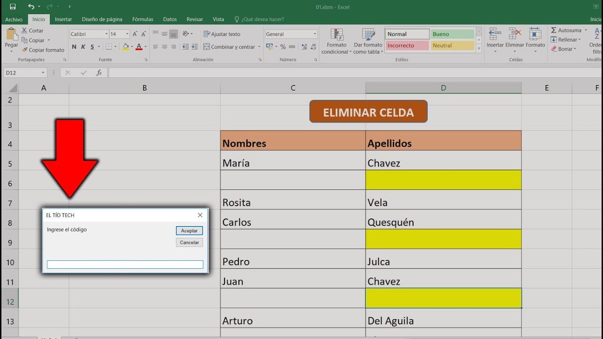Toggle italic (K) formatting
Viewport: 603px width, 339px height.
(x=83, y=47)
